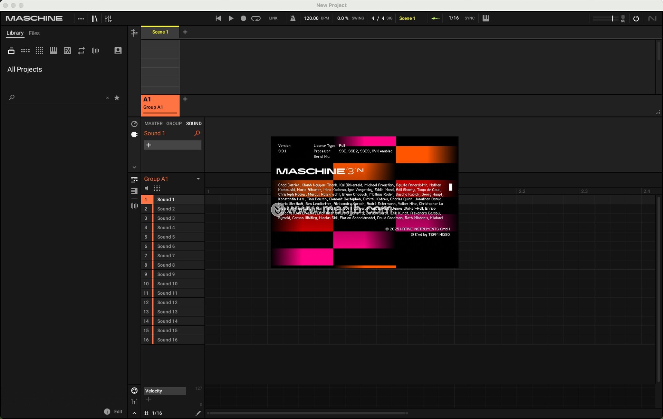Click the 0.0 % swing value
663x419 pixels.
click(x=343, y=18)
